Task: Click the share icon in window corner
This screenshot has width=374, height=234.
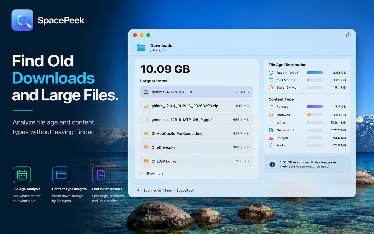Action: click(348, 35)
